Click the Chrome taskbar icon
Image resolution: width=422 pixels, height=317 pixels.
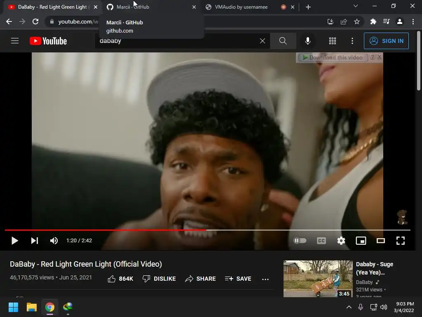pyautogui.click(x=50, y=307)
